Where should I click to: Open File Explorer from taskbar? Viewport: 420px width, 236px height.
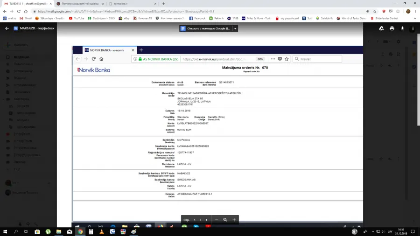(59, 232)
